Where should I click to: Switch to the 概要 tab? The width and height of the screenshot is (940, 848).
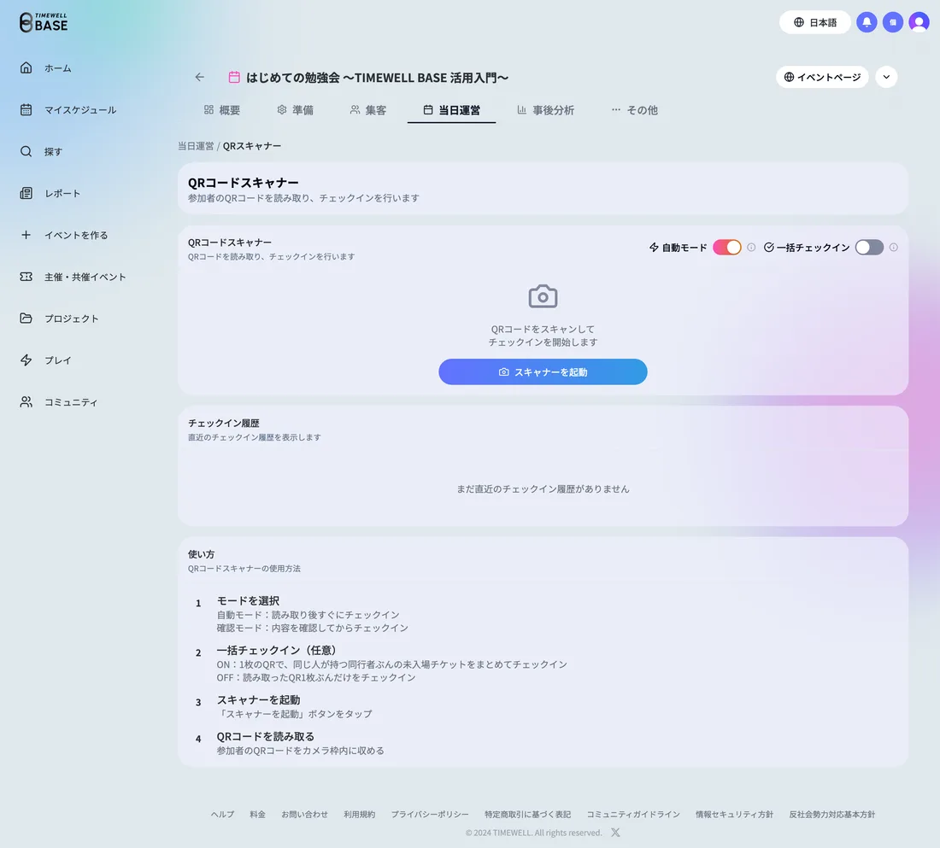(222, 109)
